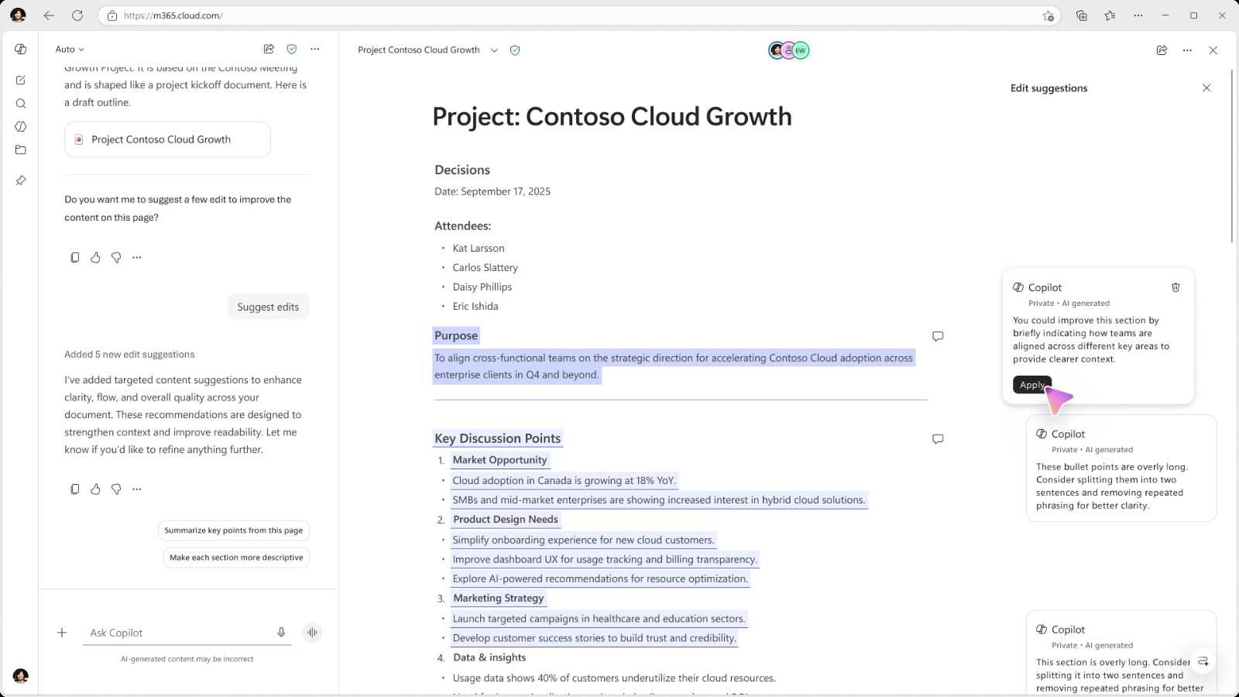Open search from the left sidebar

21,103
